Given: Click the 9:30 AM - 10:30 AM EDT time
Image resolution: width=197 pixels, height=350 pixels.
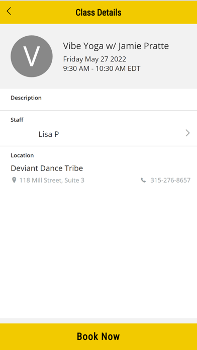Looking at the screenshot, I should [102, 68].
